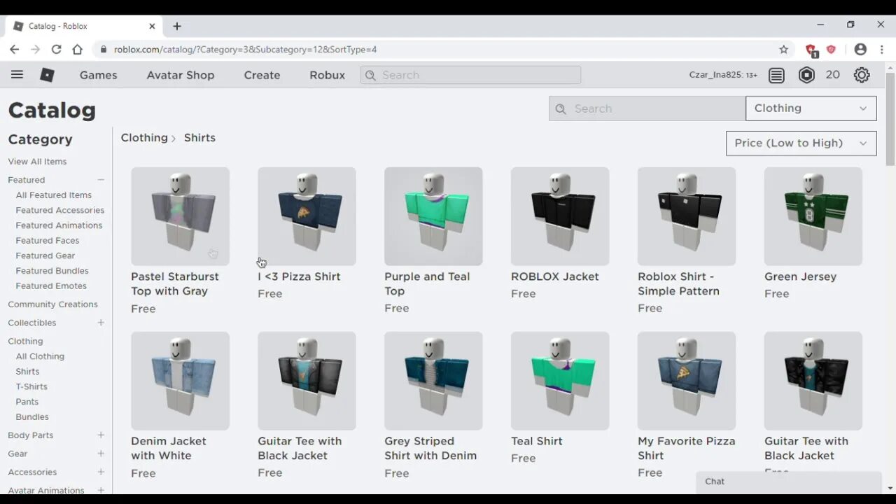
Task: Select Featured Accessories
Action: click(60, 210)
